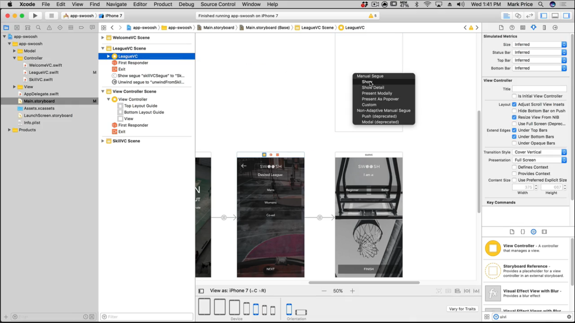The height and width of the screenshot is (323, 575).
Task: Open the Editor menu in menu bar
Action: [140, 4]
